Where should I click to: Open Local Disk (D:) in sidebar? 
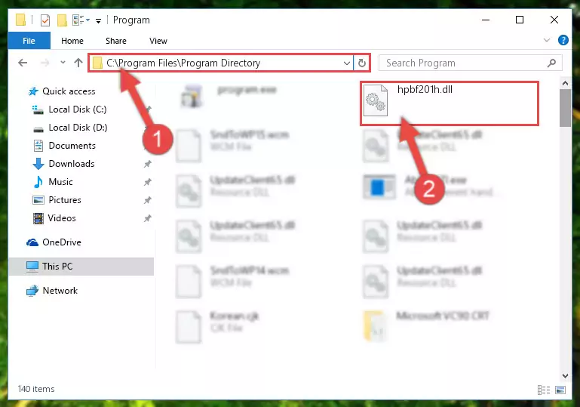tap(78, 128)
